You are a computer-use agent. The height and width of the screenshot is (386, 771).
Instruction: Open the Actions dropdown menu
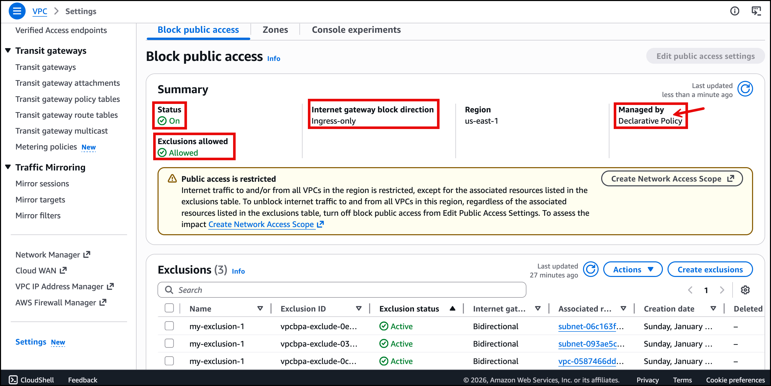coord(632,269)
